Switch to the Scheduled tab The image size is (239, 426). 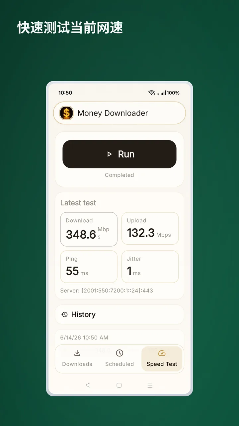click(119, 359)
